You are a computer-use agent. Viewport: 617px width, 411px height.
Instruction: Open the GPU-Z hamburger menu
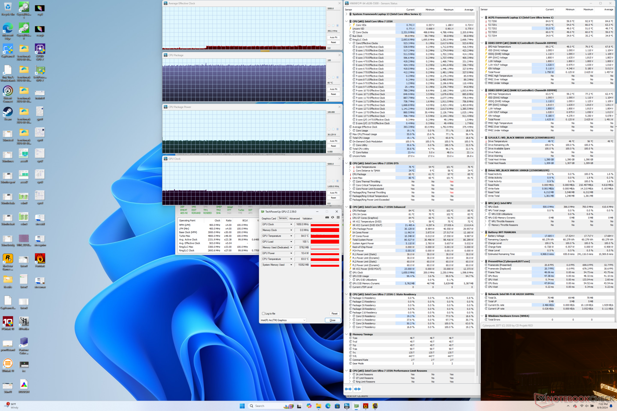(x=338, y=217)
